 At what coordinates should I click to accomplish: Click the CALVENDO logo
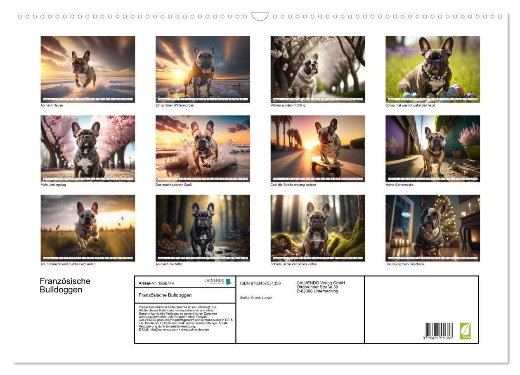pos(218,281)
